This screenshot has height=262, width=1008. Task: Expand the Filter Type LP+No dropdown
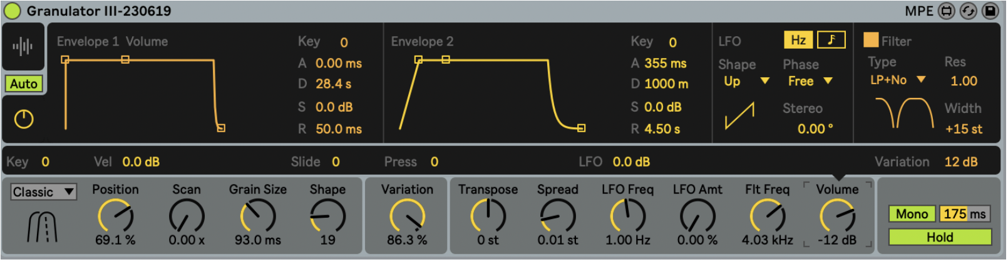pos(897,80)
